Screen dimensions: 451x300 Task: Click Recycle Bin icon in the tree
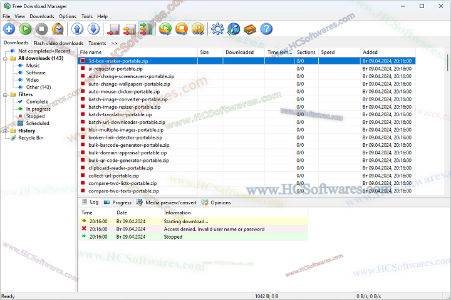pos(13,137)
